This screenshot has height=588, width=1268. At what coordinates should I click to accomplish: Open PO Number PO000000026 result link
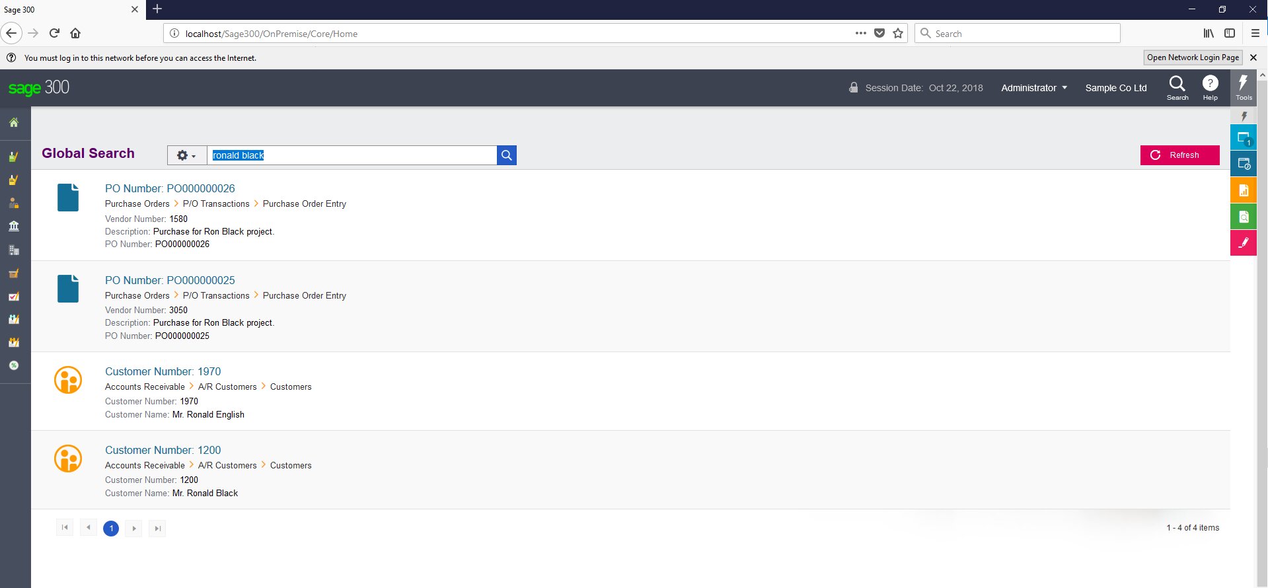[x=170, y=188]
